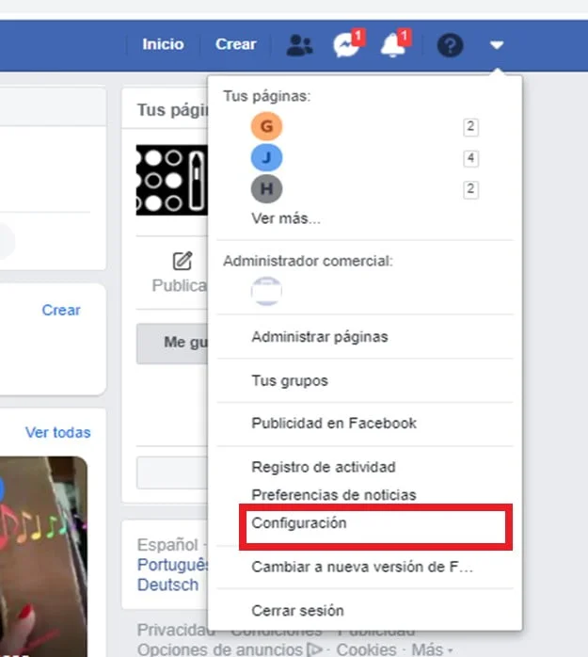Select the page with gray H avatar
The width and height of the screenshot is (588, 657).
pos(266,189)
